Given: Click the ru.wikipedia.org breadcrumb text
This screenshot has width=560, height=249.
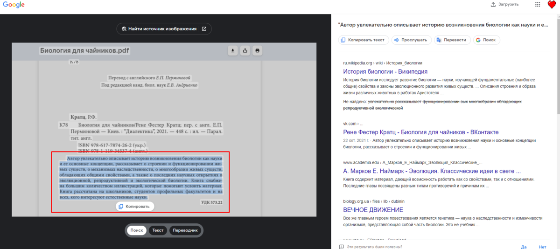Looking at the screenshot, I should point(383,63).
